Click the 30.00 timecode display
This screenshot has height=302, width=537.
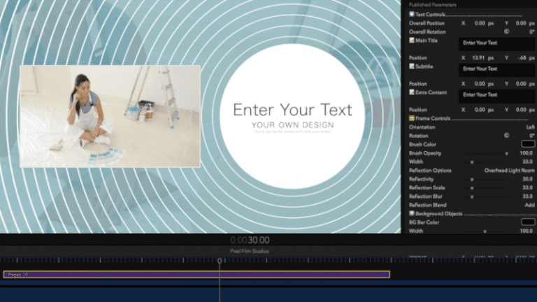click(x=259, y=240)
